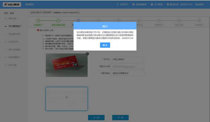Viewport: 210px width, 122px height.
Task: Click the red bank card photo upload marker
Action: [38, 30]
